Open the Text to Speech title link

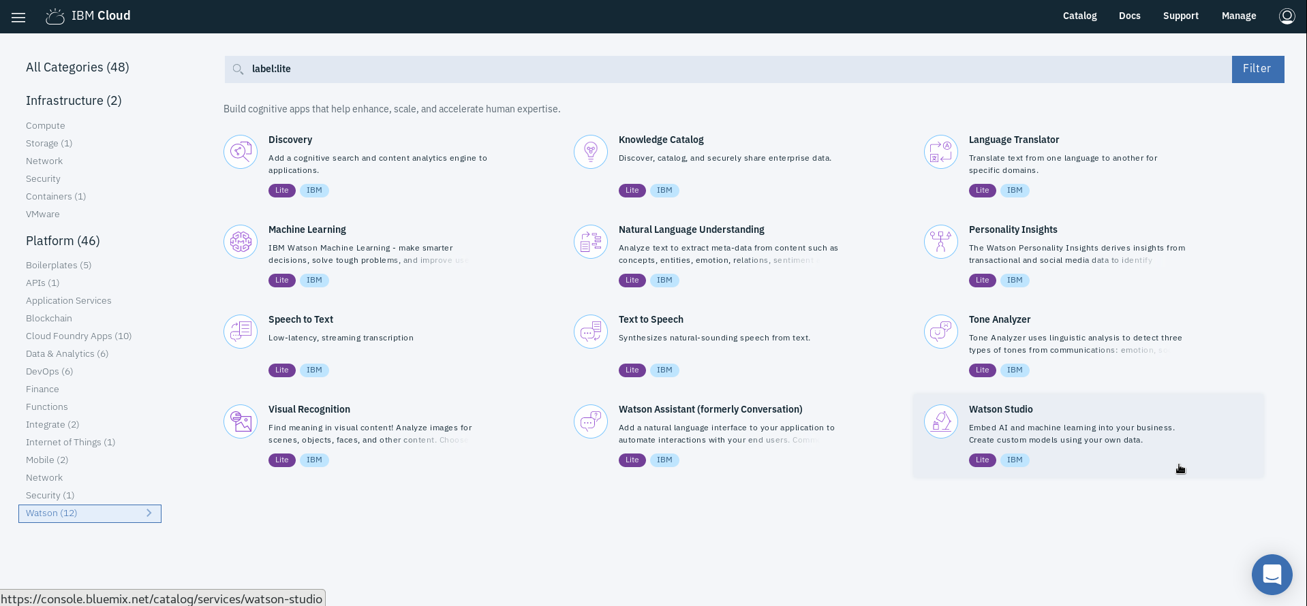point(651,319)
